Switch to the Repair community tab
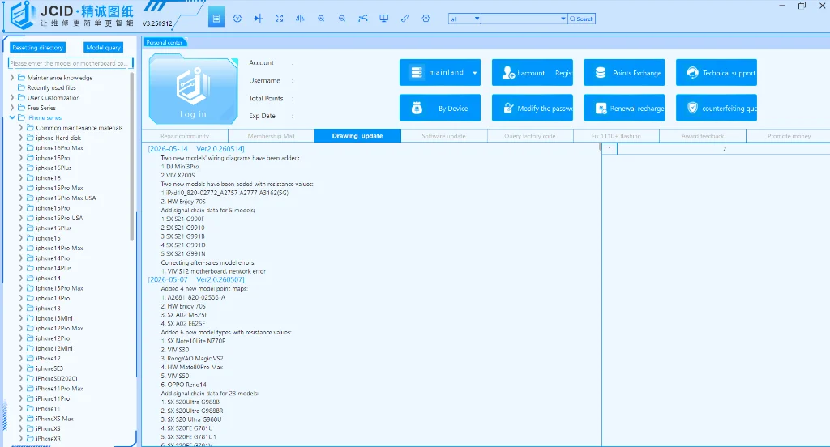This screenshot has width=830, height=447. [x=185, y=136]
